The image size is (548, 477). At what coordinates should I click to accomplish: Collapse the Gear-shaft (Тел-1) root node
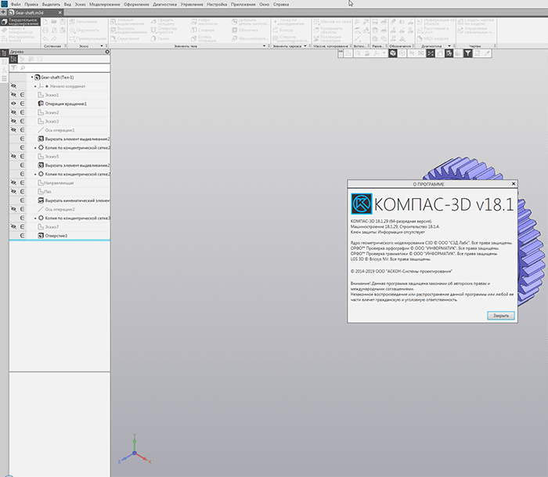(x=31, y=78)
